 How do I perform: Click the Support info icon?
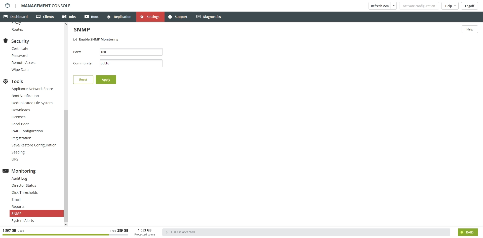click(x=170, y=17)
